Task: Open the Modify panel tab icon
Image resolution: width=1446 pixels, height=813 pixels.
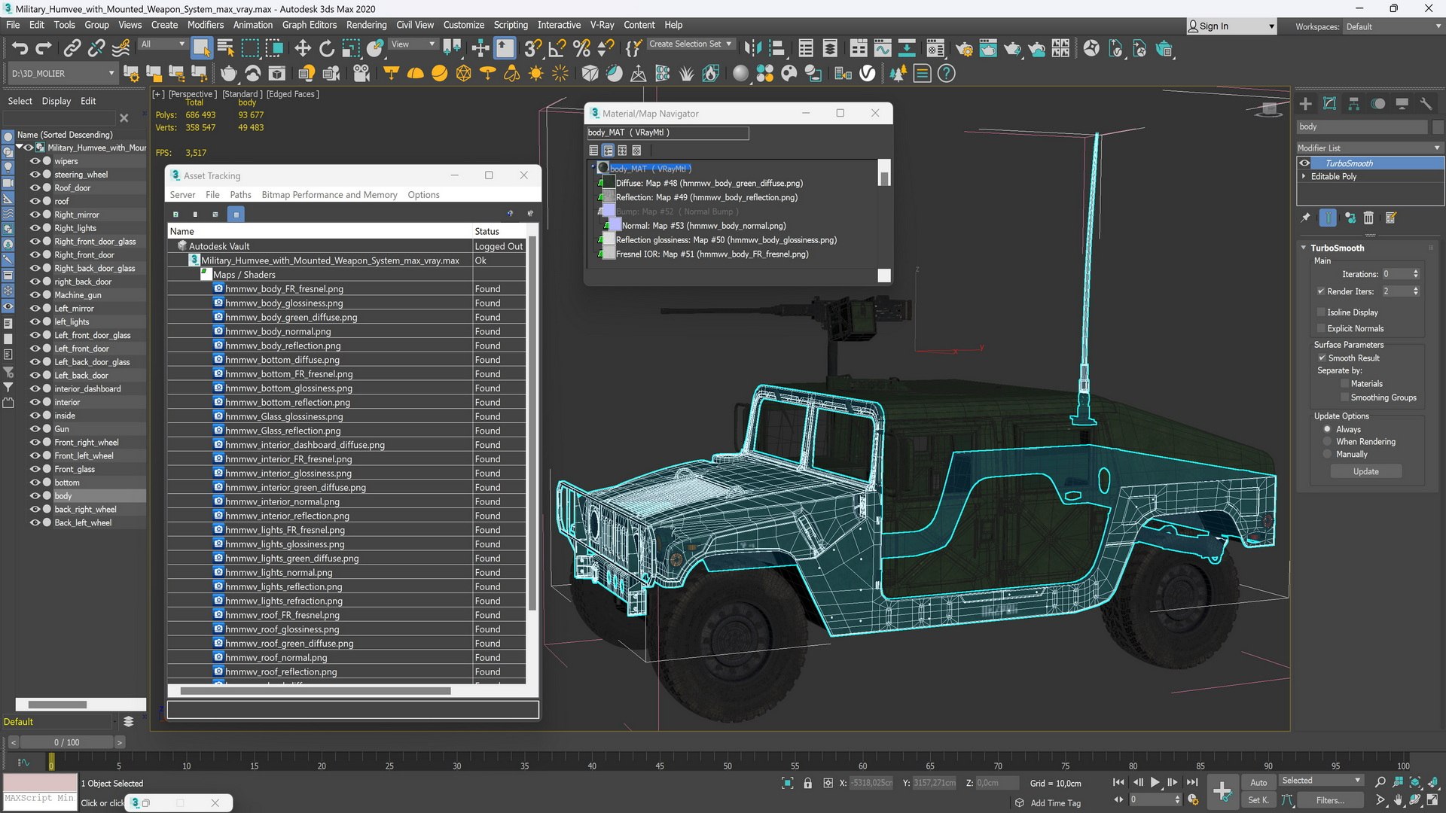Action: 1329,104
